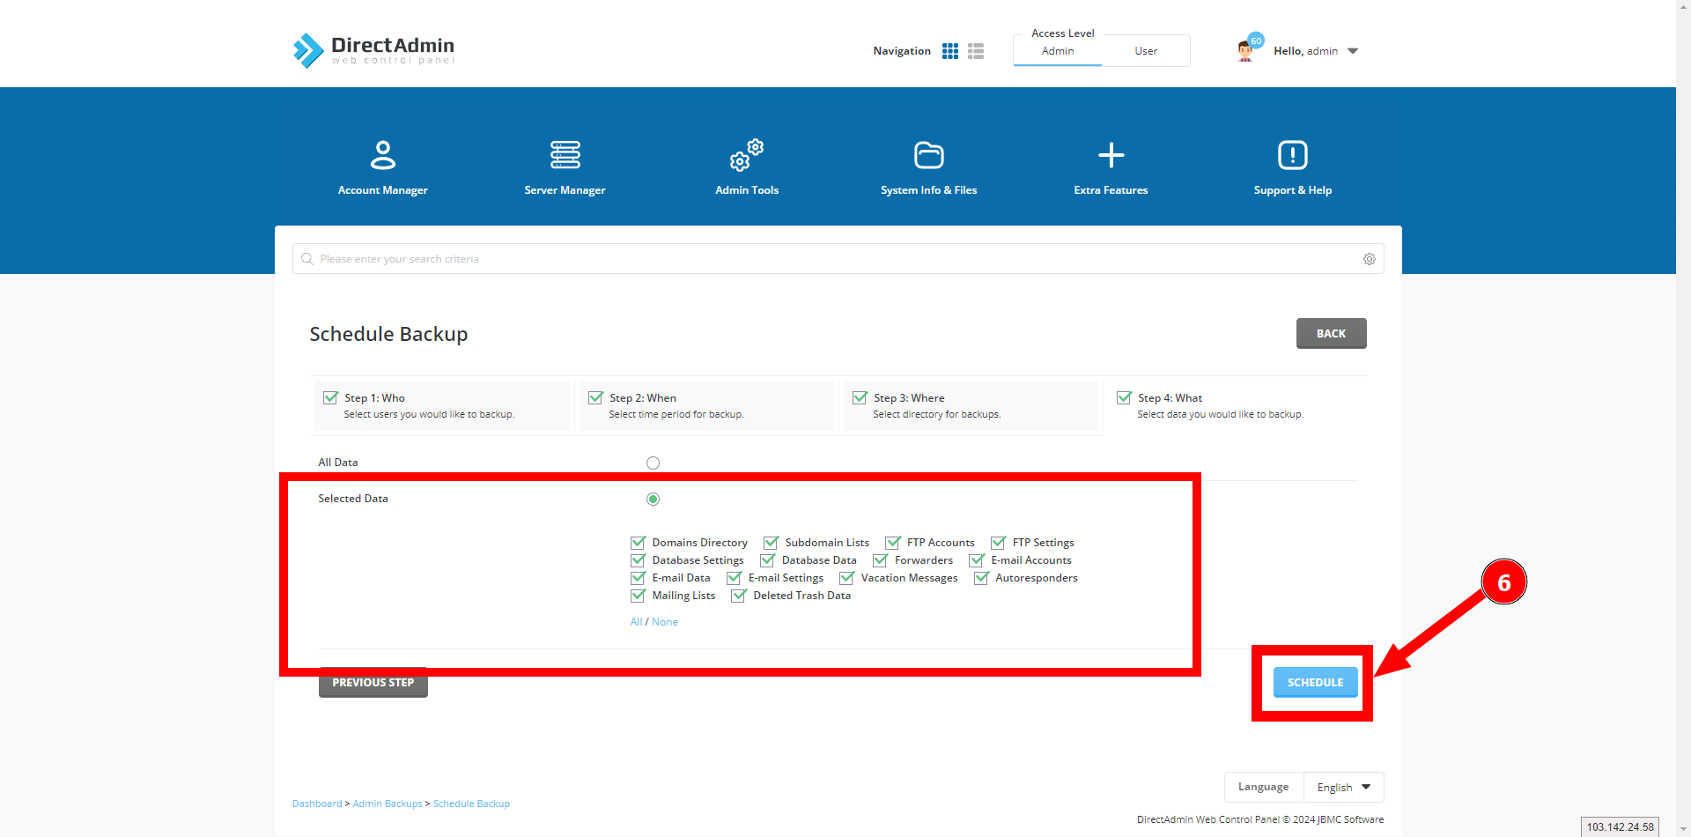Go to Step 1: Who
Screen dimensions: 1691x837
pos(442,405)
